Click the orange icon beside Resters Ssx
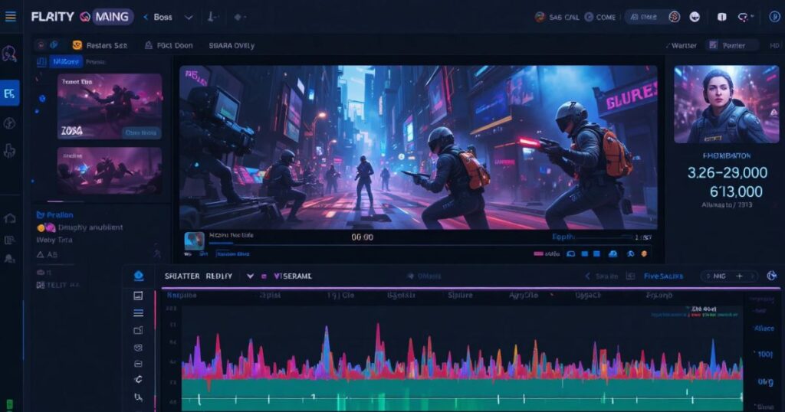 click(x=77, y=45)
